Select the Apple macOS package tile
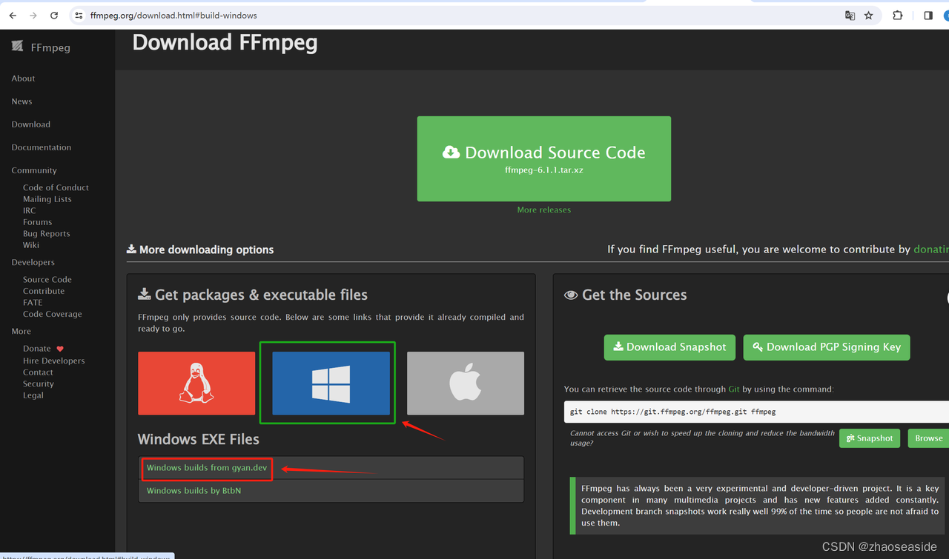 coord(466,383)
